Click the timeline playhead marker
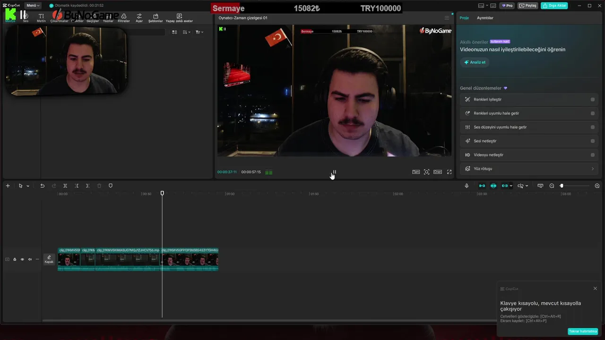The image size is (605, 340). (162, 193)
